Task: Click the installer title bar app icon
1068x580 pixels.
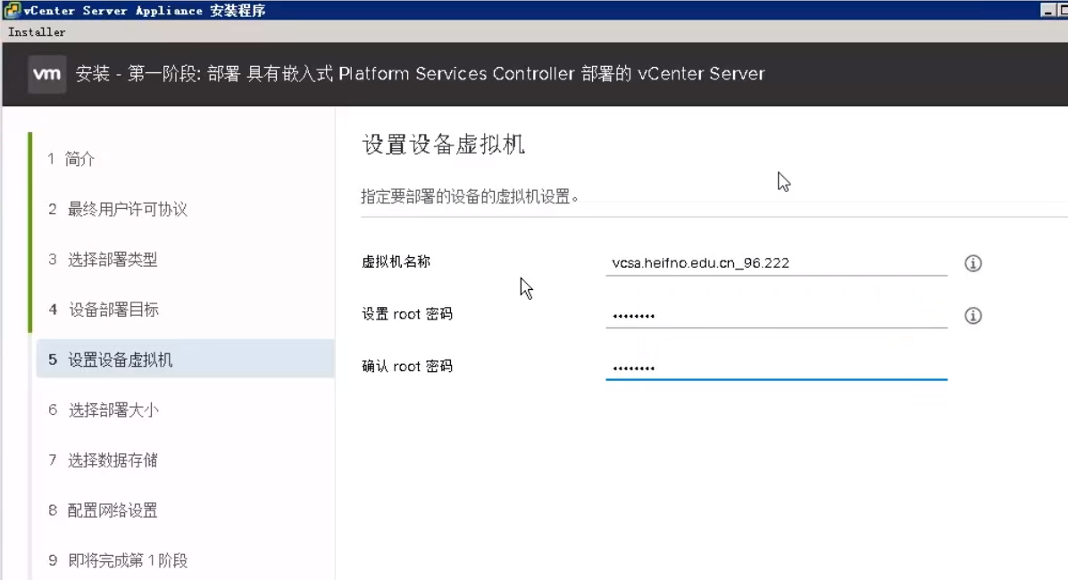Action: [12, 10]
